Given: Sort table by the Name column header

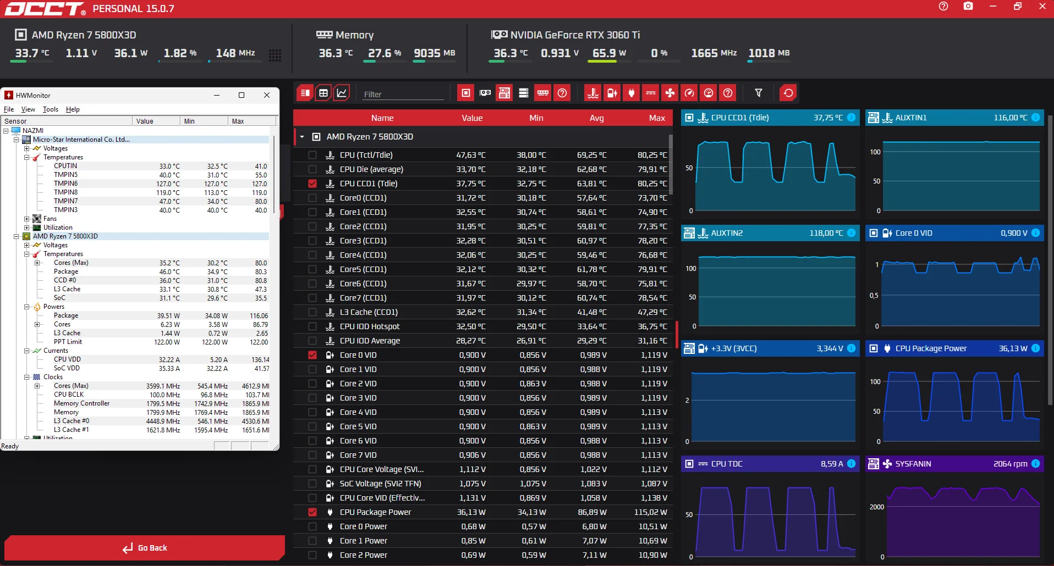Looking at the screenshot, I should pos(382,118).
